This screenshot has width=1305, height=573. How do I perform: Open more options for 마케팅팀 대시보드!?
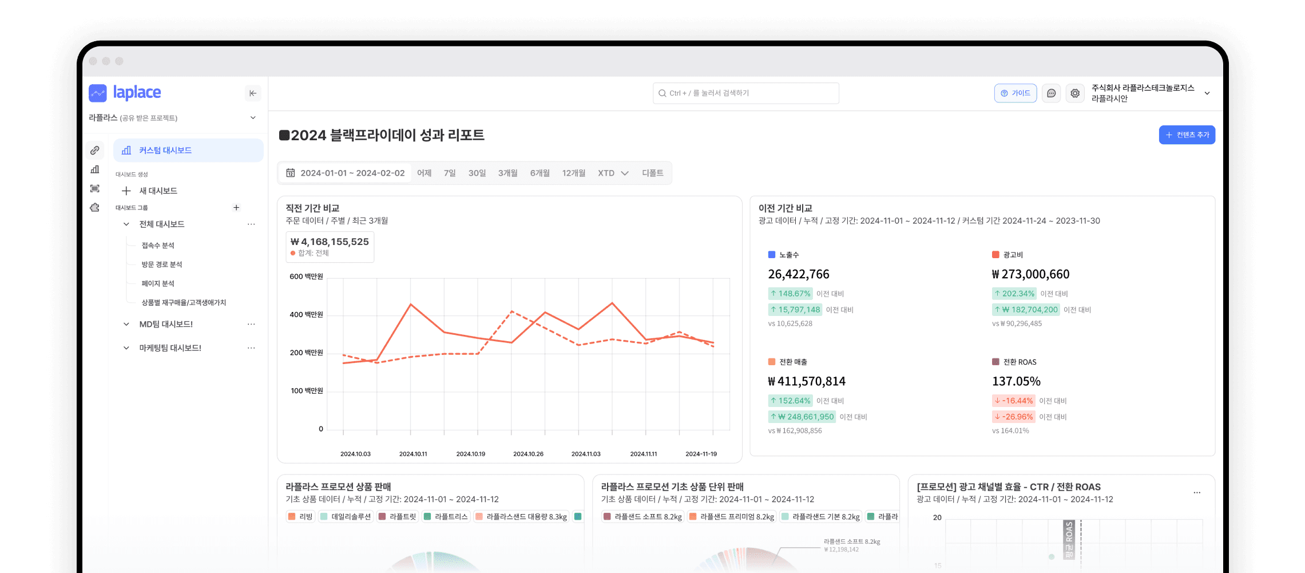click(x=251, y=348)
